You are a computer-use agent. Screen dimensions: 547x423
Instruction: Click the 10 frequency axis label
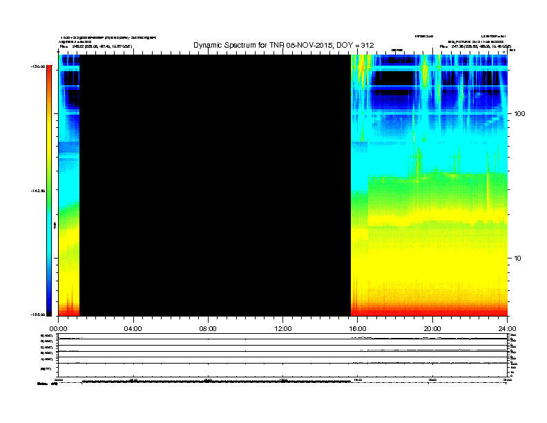(518, 258)
